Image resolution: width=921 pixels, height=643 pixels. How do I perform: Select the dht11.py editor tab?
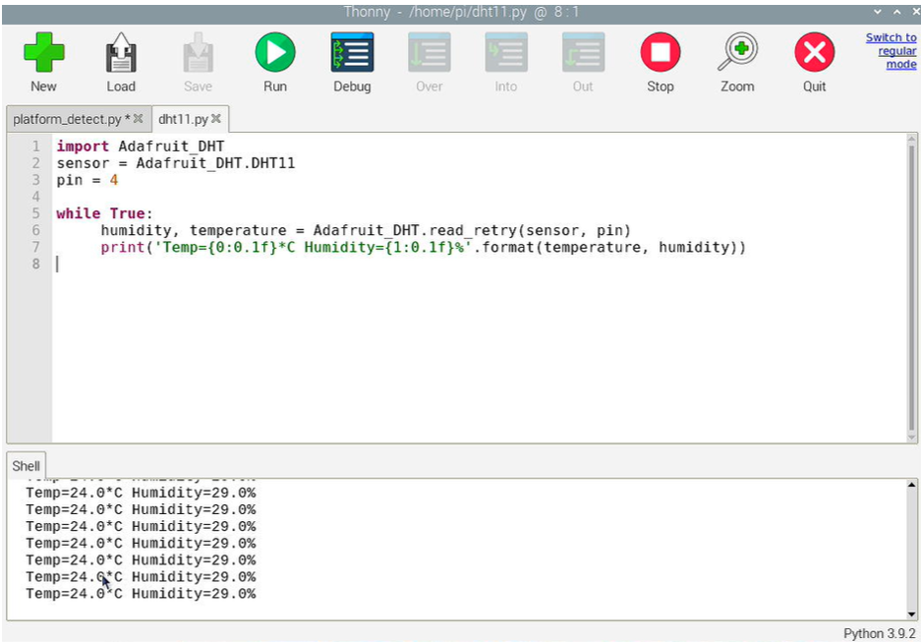pyautogui.click(x=183, y=119)
